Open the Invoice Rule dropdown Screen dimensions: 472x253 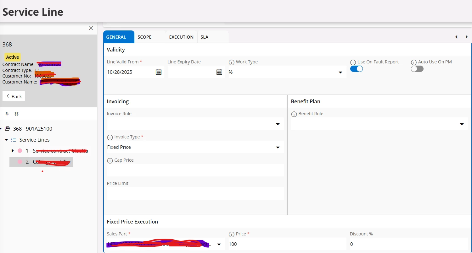coord(278,124)
